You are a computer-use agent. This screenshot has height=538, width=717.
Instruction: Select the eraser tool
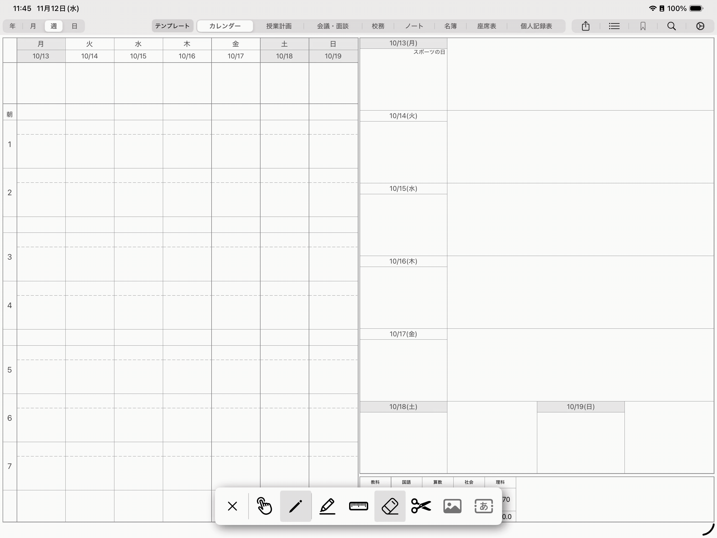point(390,506)
